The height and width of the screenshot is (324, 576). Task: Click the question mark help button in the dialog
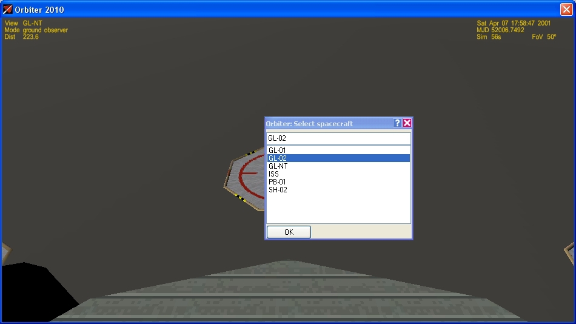(x=397, y=123)
